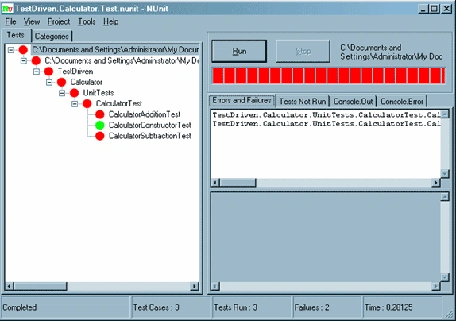Click the test tree horizontal scrollbar thumb

click(41, 286)
